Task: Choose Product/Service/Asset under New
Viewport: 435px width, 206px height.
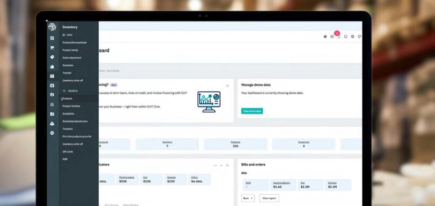Action: tap(75, 43)
